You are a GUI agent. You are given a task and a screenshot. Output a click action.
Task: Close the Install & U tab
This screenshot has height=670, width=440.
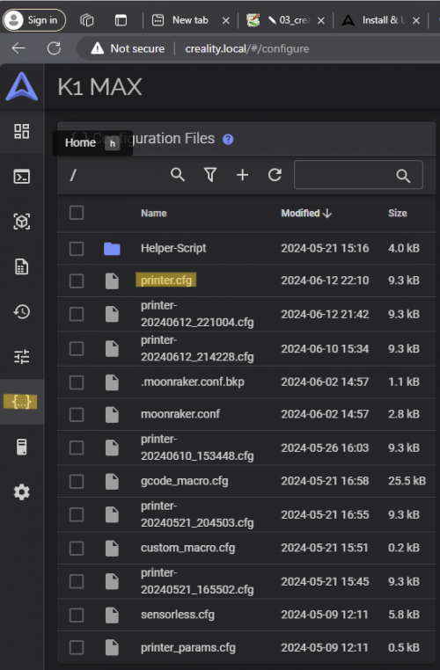pyautogui.click(x=416, y=20)
